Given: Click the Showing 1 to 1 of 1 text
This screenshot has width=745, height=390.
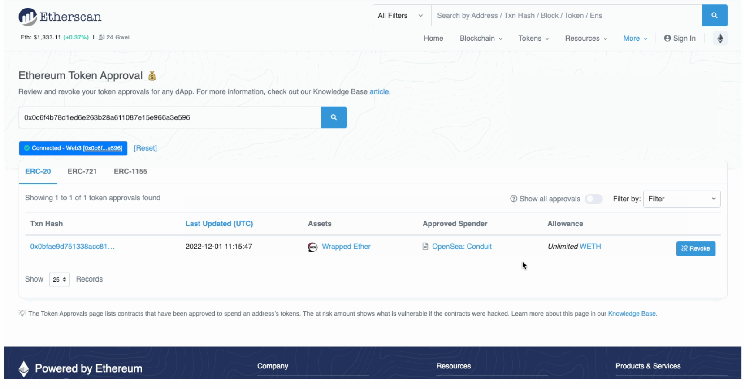Looking at the screenshot, I should click(x=93, y=198).
